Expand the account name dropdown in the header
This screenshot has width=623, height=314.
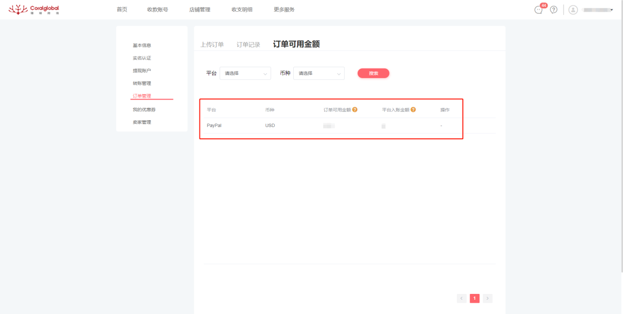[596, 9]
